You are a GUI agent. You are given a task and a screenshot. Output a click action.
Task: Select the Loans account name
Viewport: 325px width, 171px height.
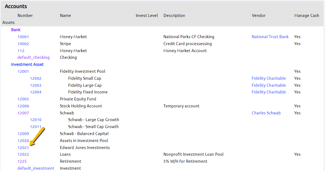(65, 154)
